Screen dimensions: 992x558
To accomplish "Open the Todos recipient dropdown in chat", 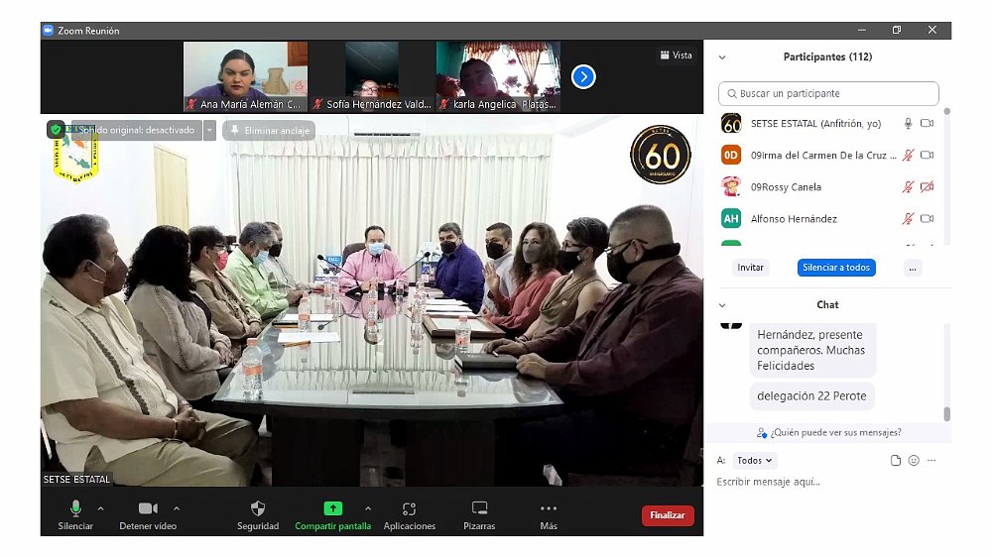I will (x=755, y=461).
